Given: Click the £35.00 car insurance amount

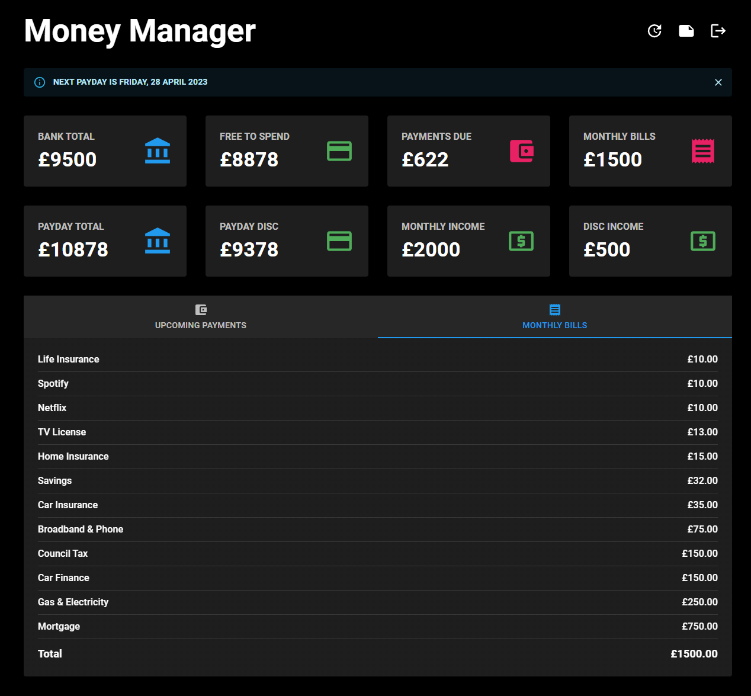Looking at the screenshot, I should tap(702, 505).
